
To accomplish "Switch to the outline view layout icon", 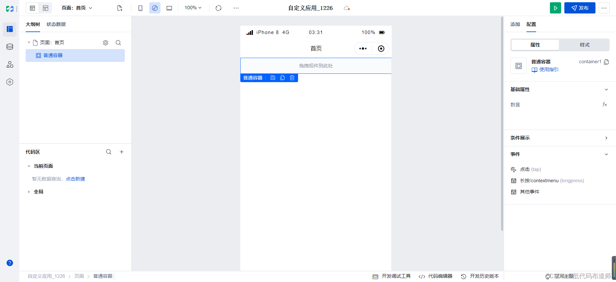I will [x=32, y=8].
